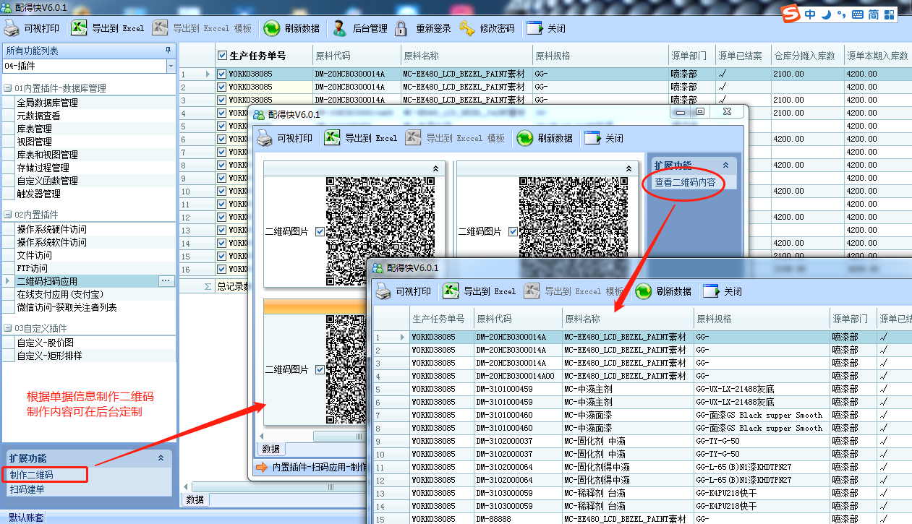This screenshot has height=524, width=912.
Task: Click the DM-3101000460 cell in row 7
Action: point(518,415)
